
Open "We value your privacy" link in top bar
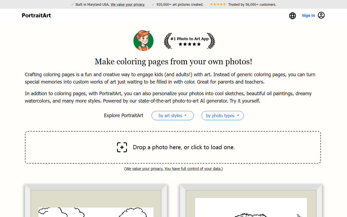tap(127, 5)
